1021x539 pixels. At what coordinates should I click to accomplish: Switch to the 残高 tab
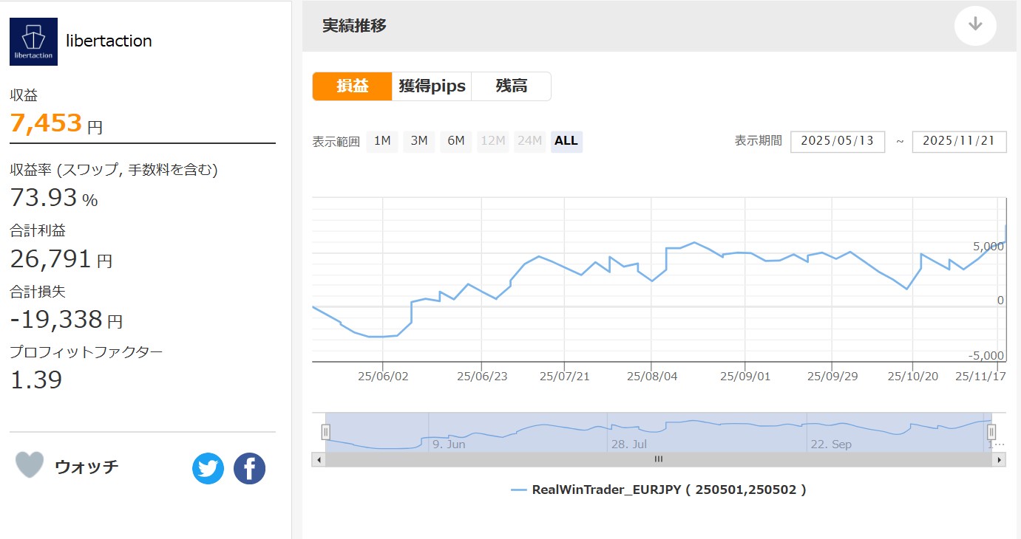[x=511, y=86]
